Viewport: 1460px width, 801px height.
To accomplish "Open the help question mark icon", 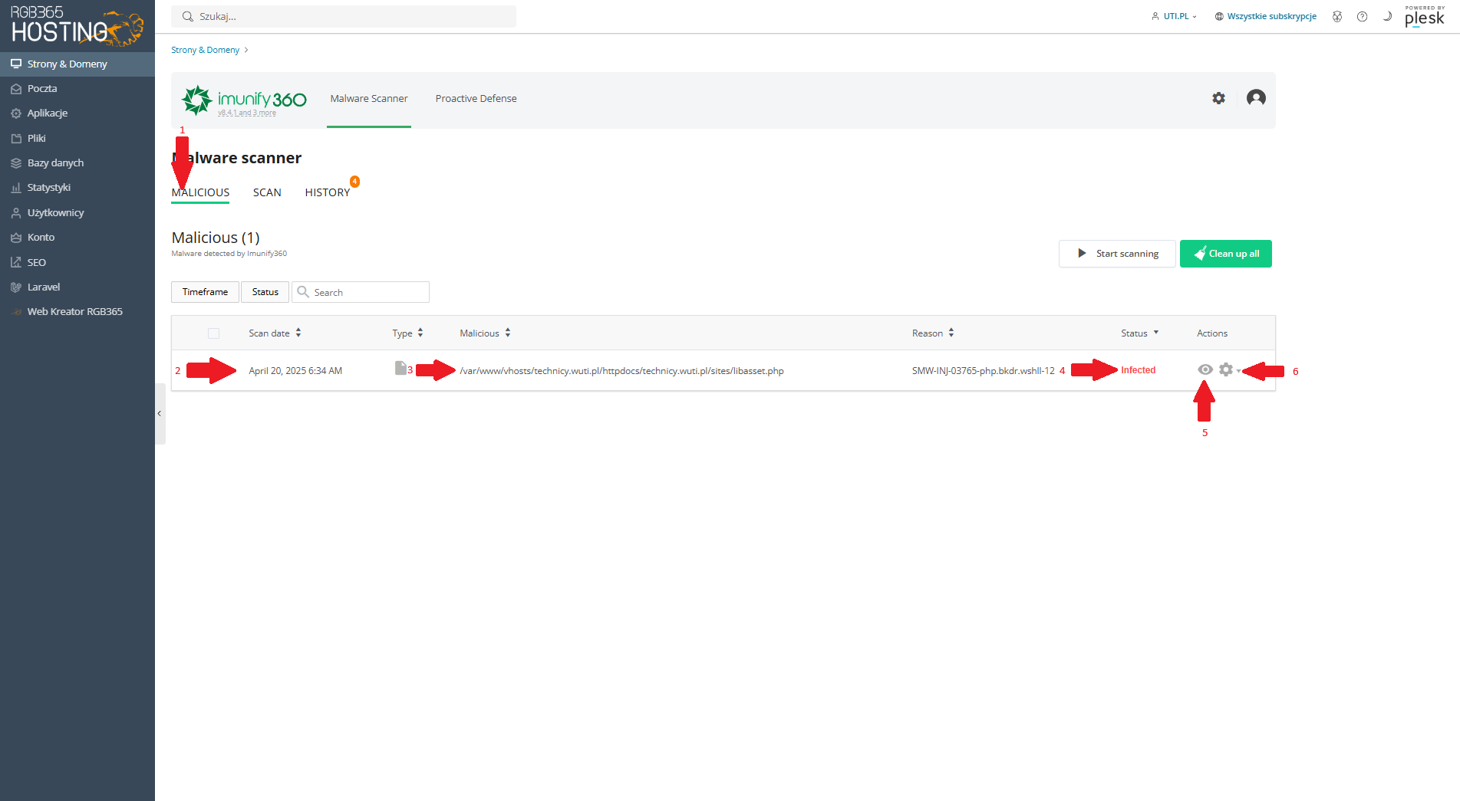I will [x=1362, y=17].
